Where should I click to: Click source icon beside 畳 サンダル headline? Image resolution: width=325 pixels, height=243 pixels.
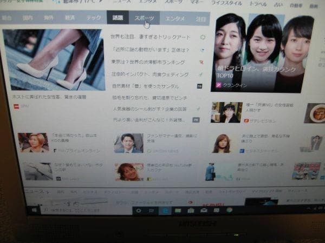click(x=199, y=86)
